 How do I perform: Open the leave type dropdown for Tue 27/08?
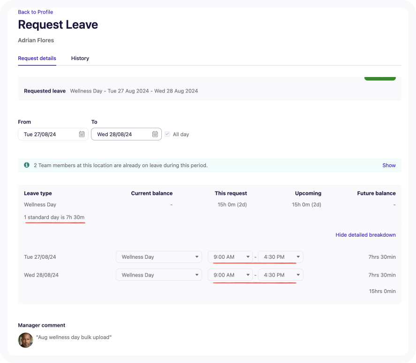click(159, 256)
